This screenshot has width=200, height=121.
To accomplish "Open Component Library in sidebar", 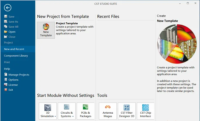I will click(16, 56).
